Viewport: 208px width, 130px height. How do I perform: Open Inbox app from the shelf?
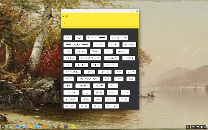(x=17, y=127)
